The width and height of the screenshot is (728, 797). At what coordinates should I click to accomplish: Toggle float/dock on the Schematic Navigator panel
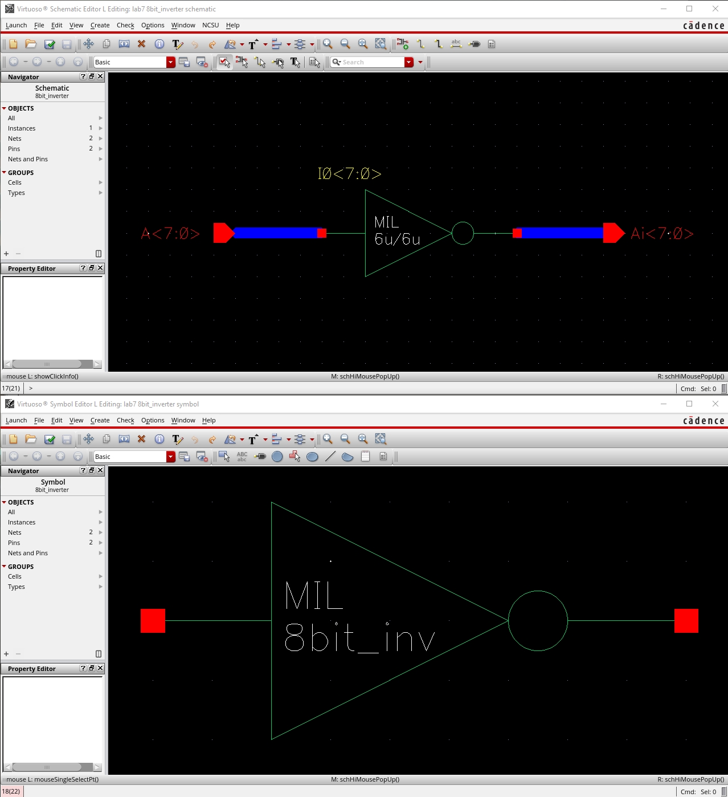click(x=92, y=76)
